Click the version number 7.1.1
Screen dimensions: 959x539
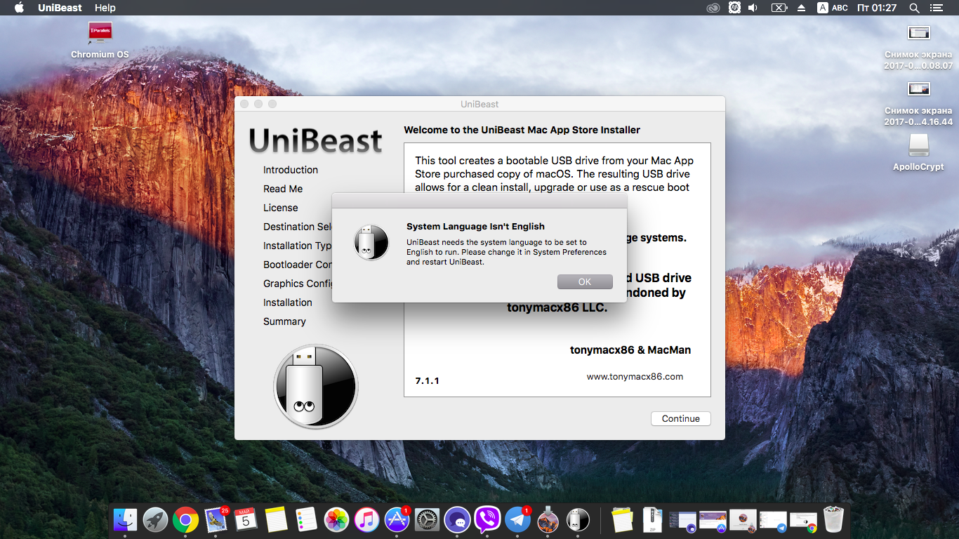[427, 380]
